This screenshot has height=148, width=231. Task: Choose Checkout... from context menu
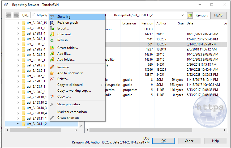(x=77, y=34)
